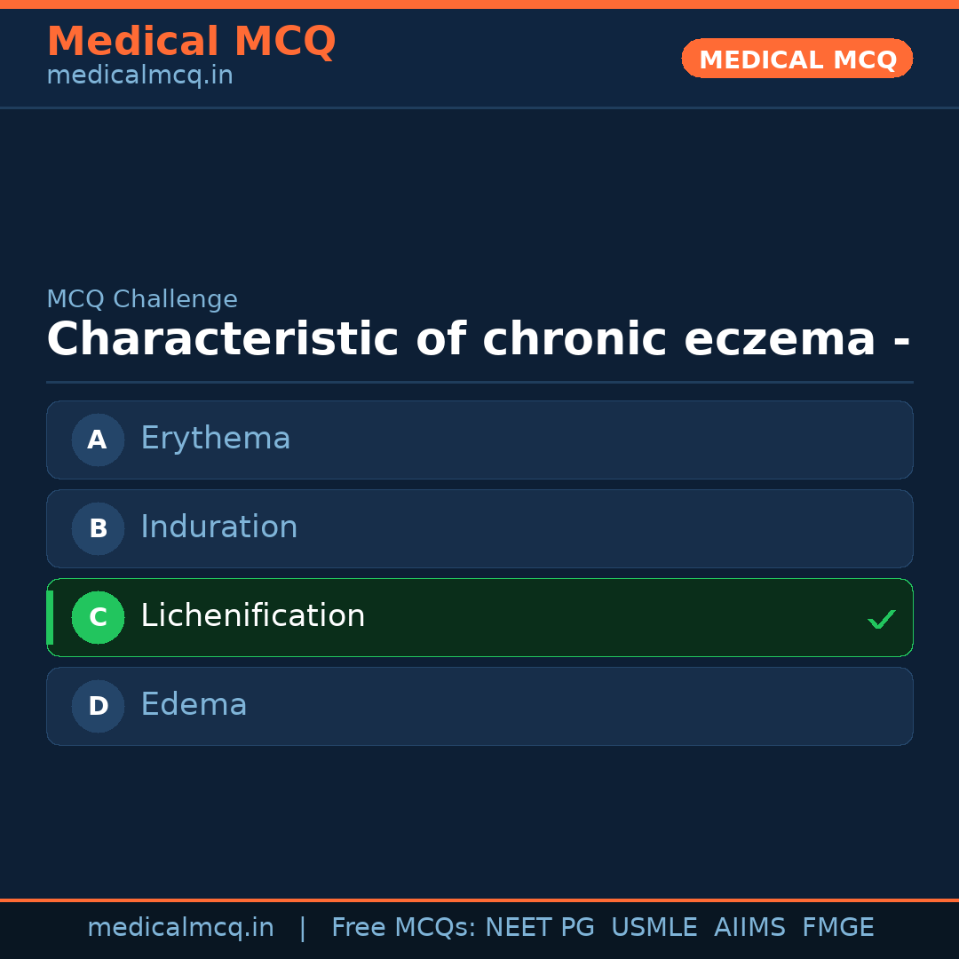959x959 pixels.
Task: Click the letter D circle icon
Action: tap(98, 706)
